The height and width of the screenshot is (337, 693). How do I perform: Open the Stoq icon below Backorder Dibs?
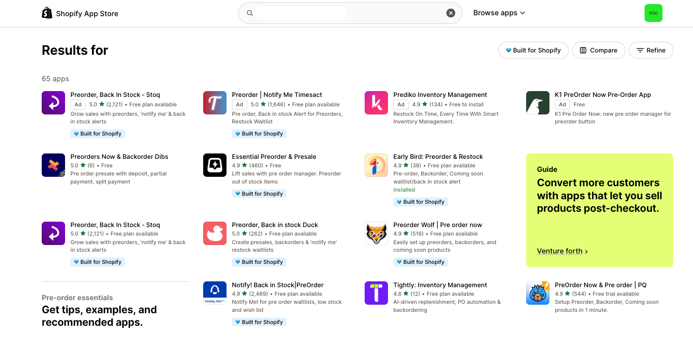pyautogui.click(x=53, y=233)
